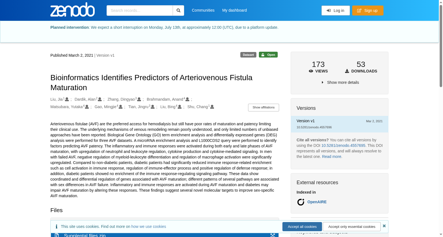
Task: Click the Log in button
Action: [x=336, y=11]
